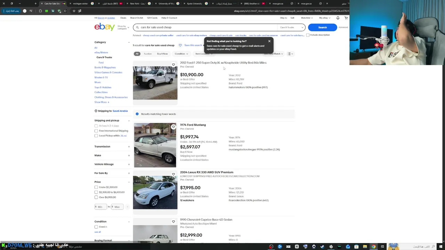Open the Cars & Trucks category dropdown in search
The width and height of the screenshot is (445, 250).
[x=291, y=27]
